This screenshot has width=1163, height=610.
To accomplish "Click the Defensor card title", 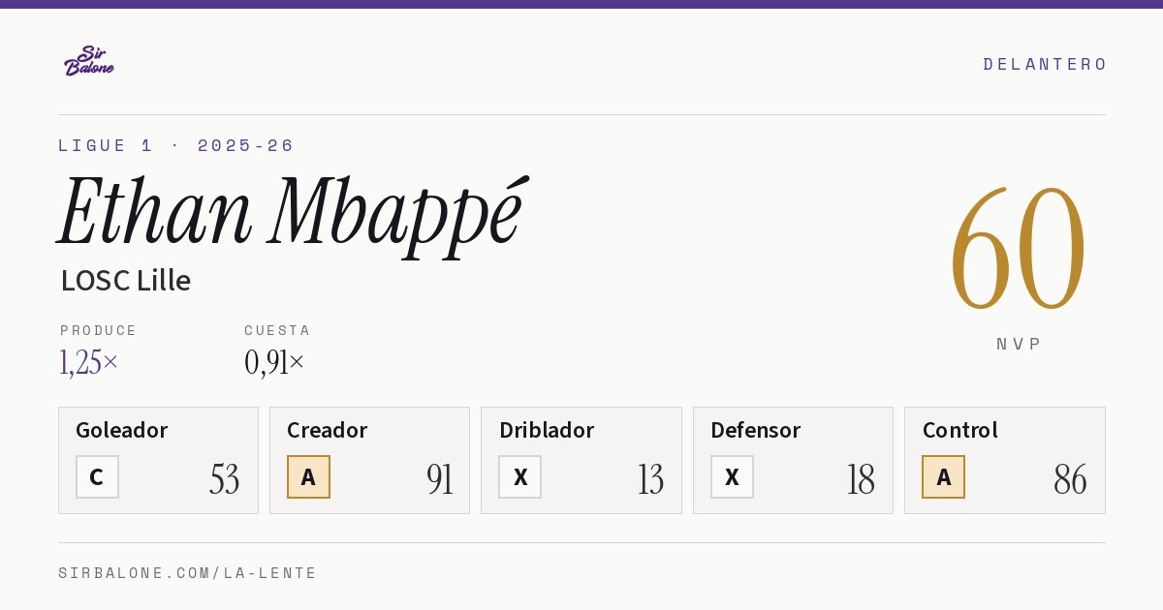I will tap(756, 430).
